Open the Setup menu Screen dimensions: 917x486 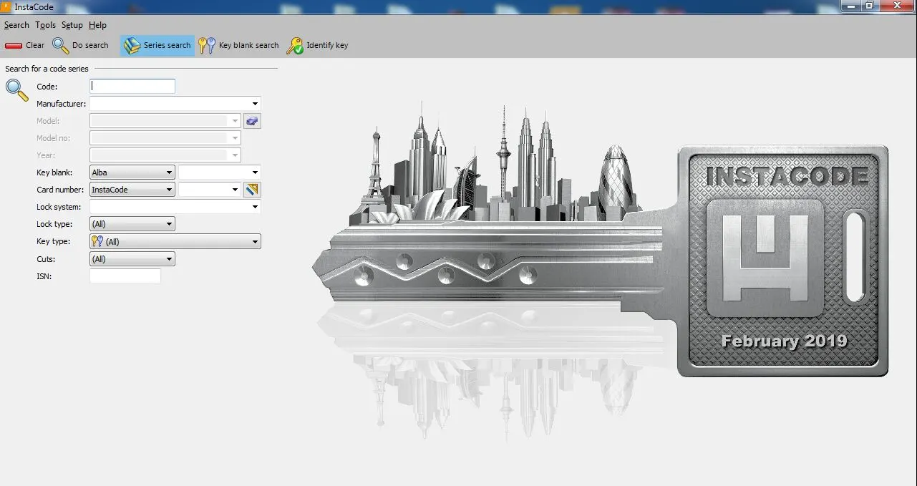72,25
